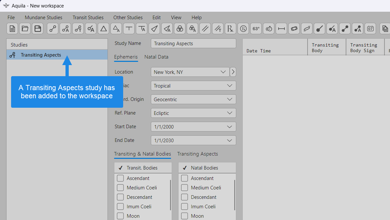Click the circle-with-line and A icon

[x=91, y=29]
